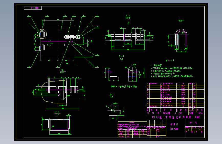222x144 pixels.
Task: Click the U-shaped hook in detail I view
Action: (181, 37)
